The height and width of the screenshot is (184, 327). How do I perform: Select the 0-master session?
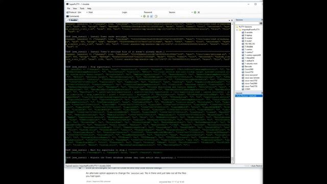pyautogui.click(x=248, y=38)
